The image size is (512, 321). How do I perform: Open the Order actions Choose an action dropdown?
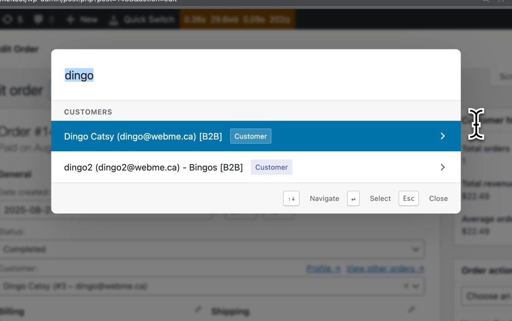[487, 296]
